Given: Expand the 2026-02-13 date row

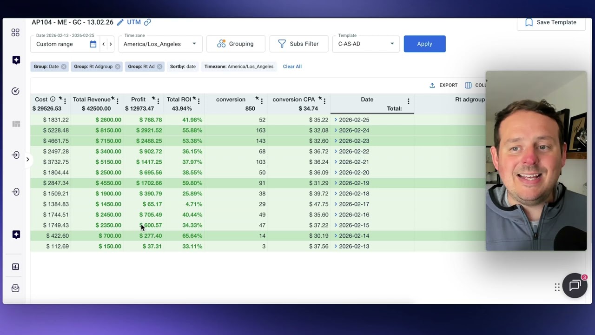Looking at the screenshot, I should 336,246.
